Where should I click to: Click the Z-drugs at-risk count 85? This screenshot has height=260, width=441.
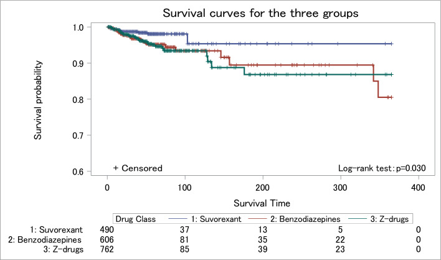[x=185, y=249]
